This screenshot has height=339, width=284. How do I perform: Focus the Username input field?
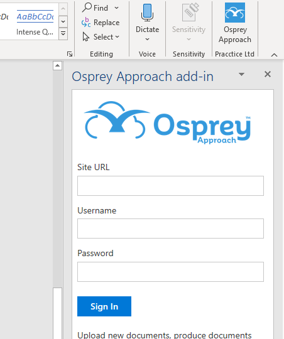(170, 229)
